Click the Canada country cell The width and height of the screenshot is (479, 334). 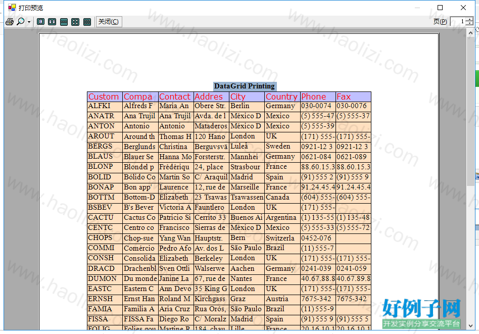click(x=282, y=198)
